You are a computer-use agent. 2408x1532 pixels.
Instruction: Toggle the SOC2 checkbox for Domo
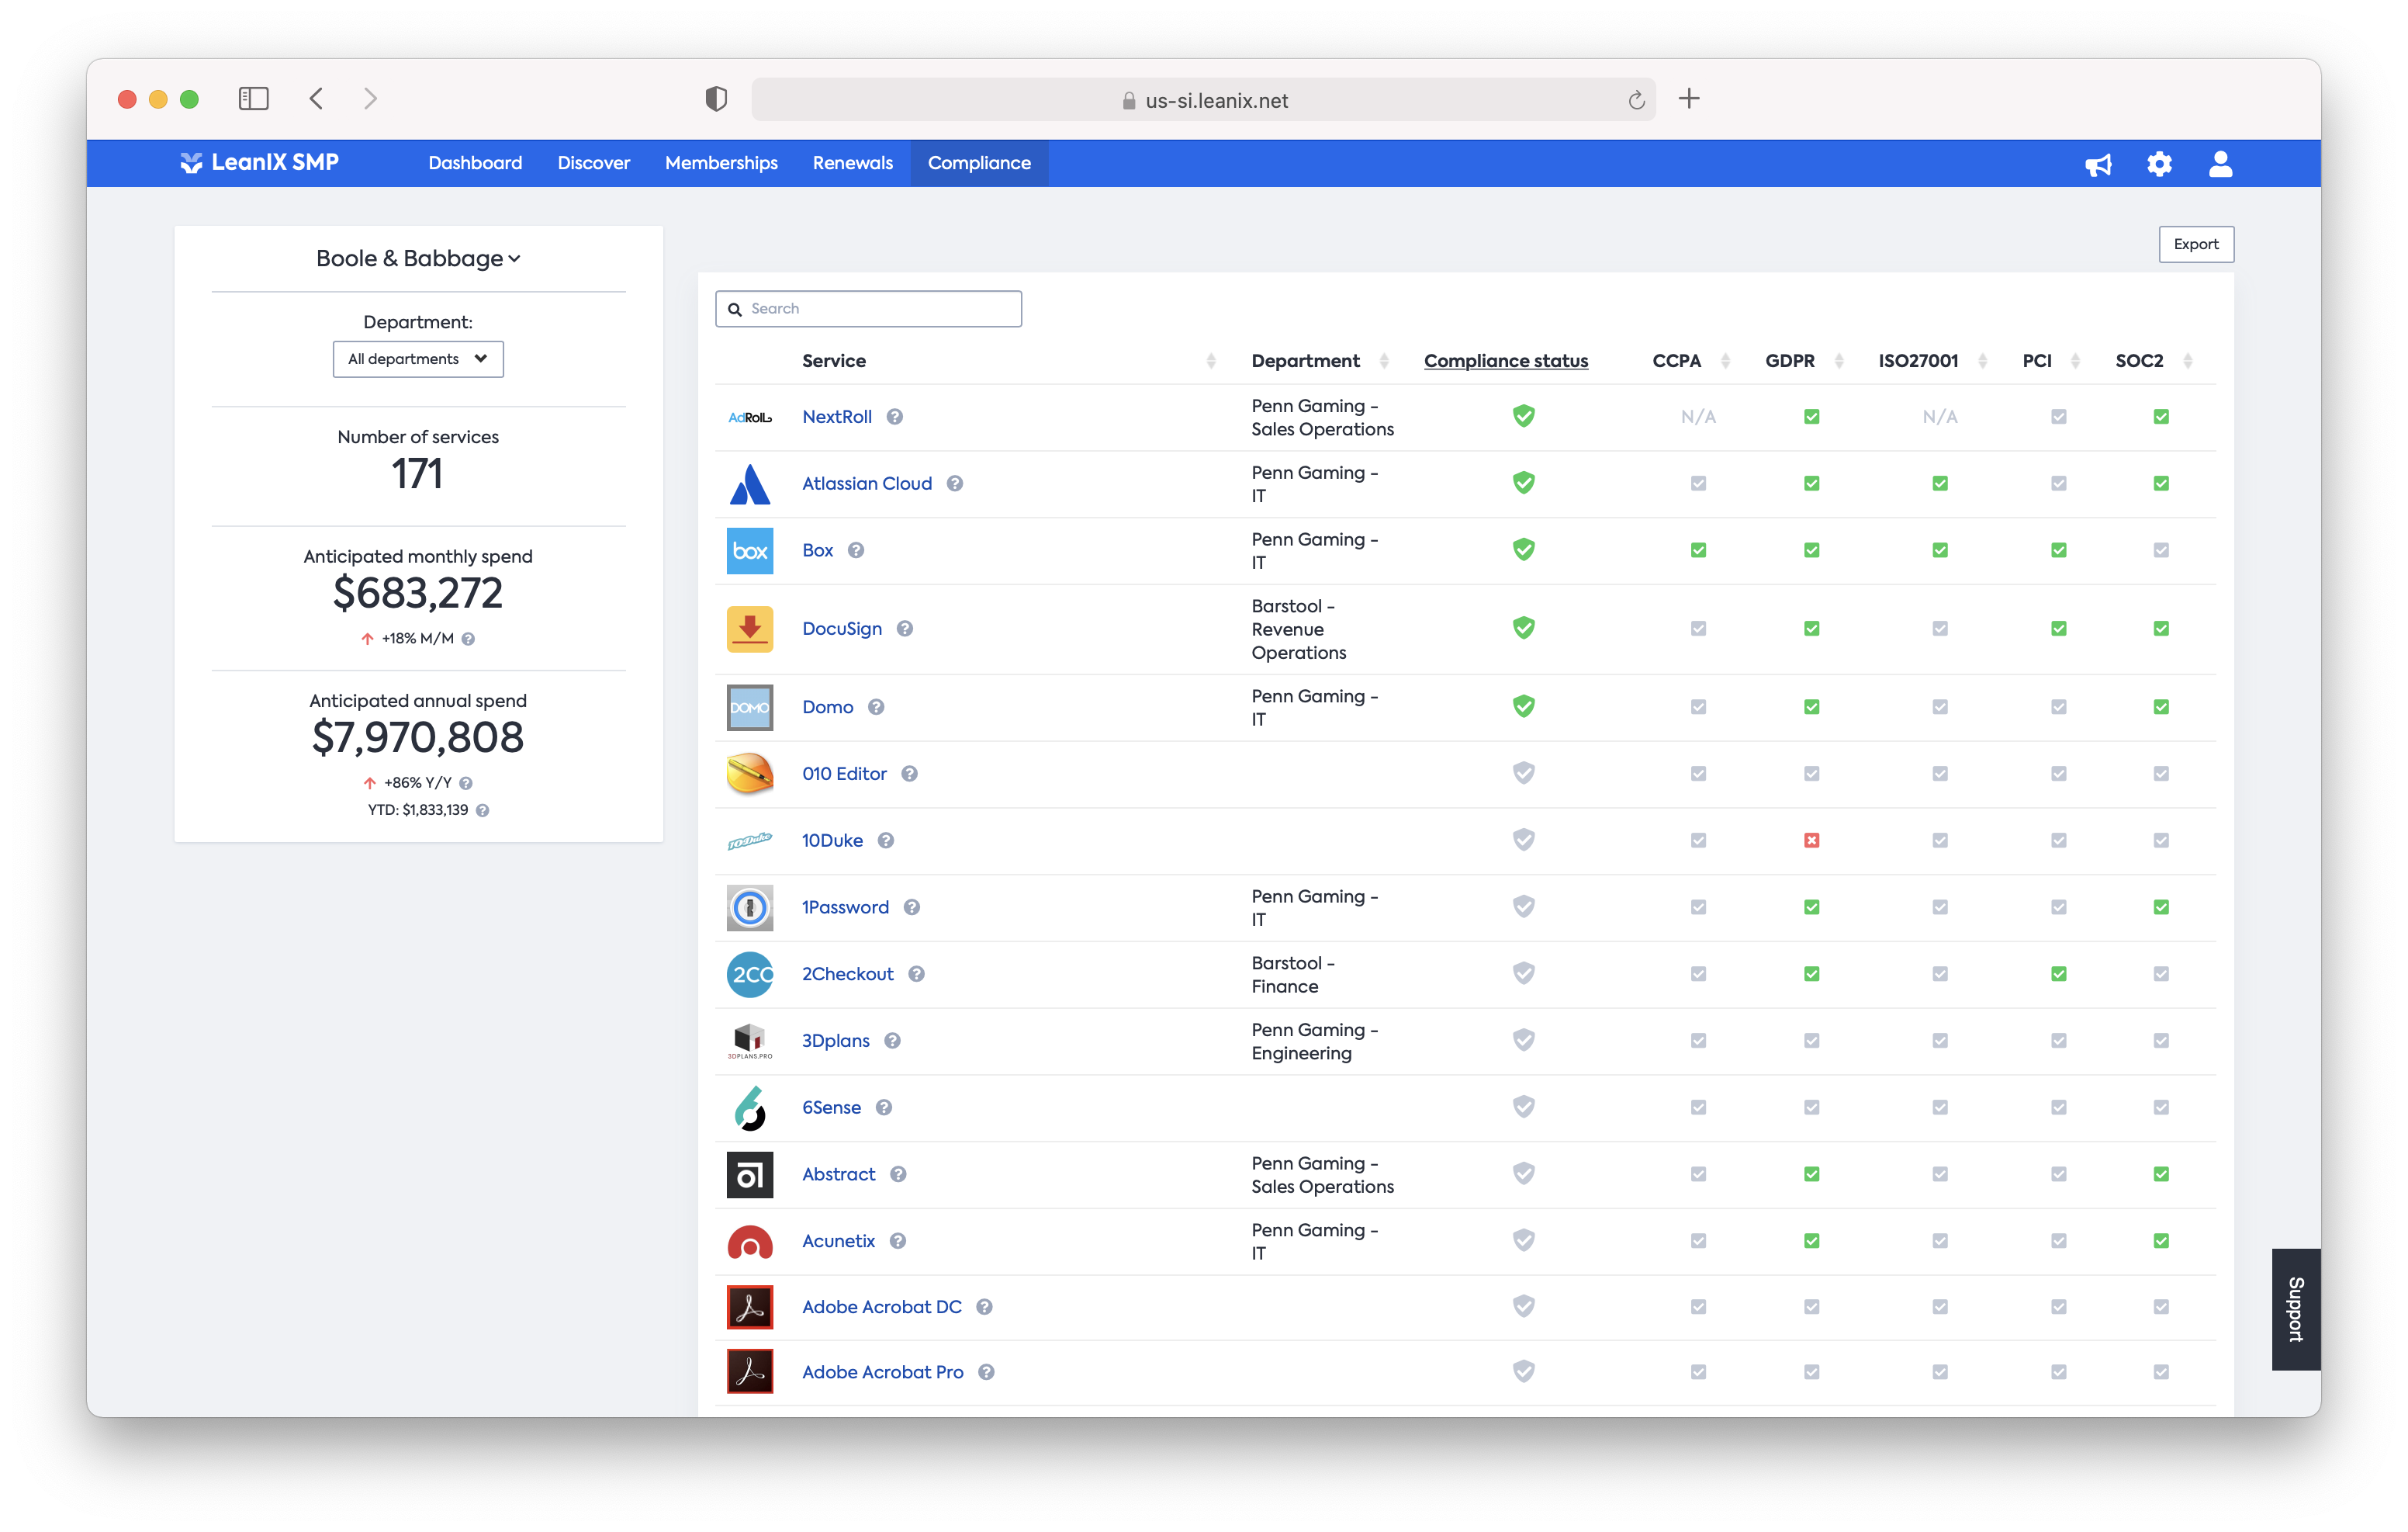coord(2161,708)
